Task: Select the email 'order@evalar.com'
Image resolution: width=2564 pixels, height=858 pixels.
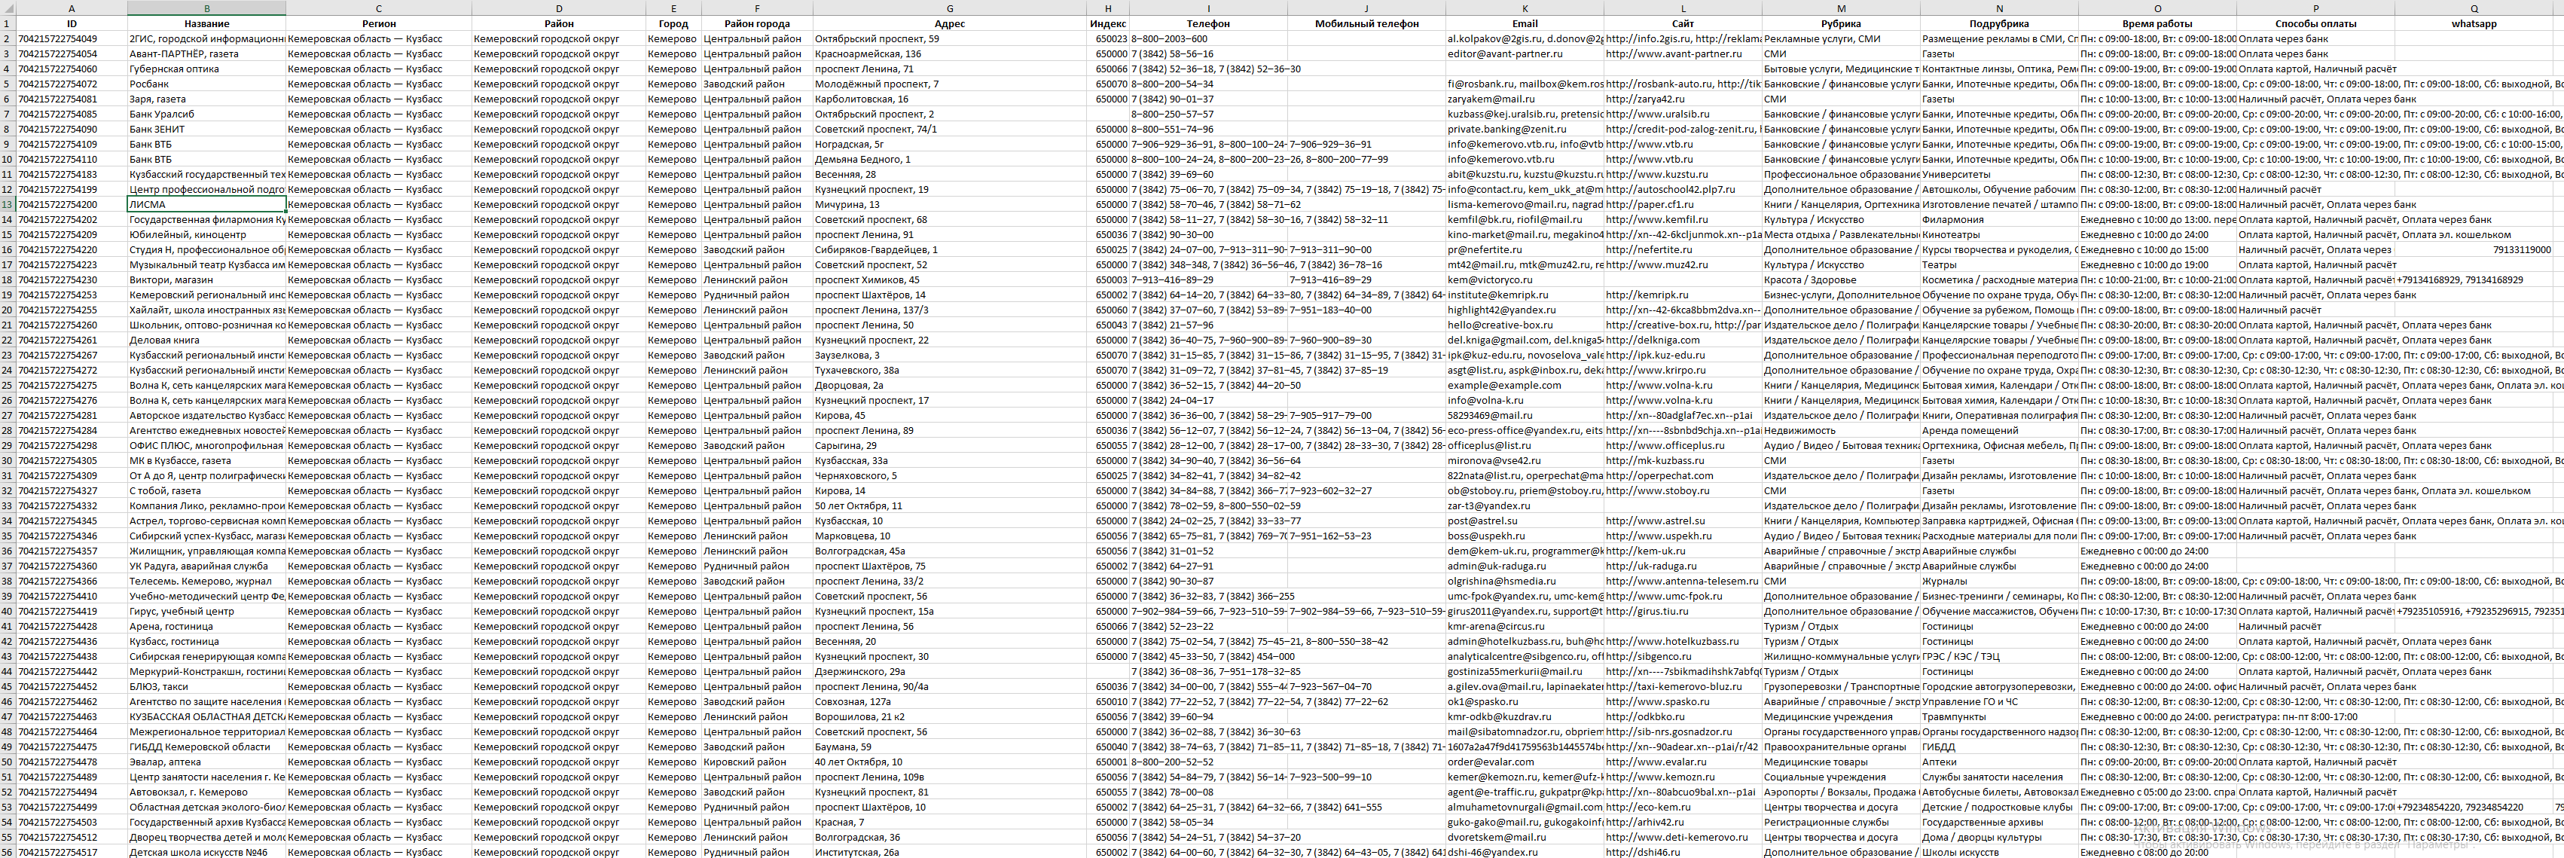Action: point(1524,762)
